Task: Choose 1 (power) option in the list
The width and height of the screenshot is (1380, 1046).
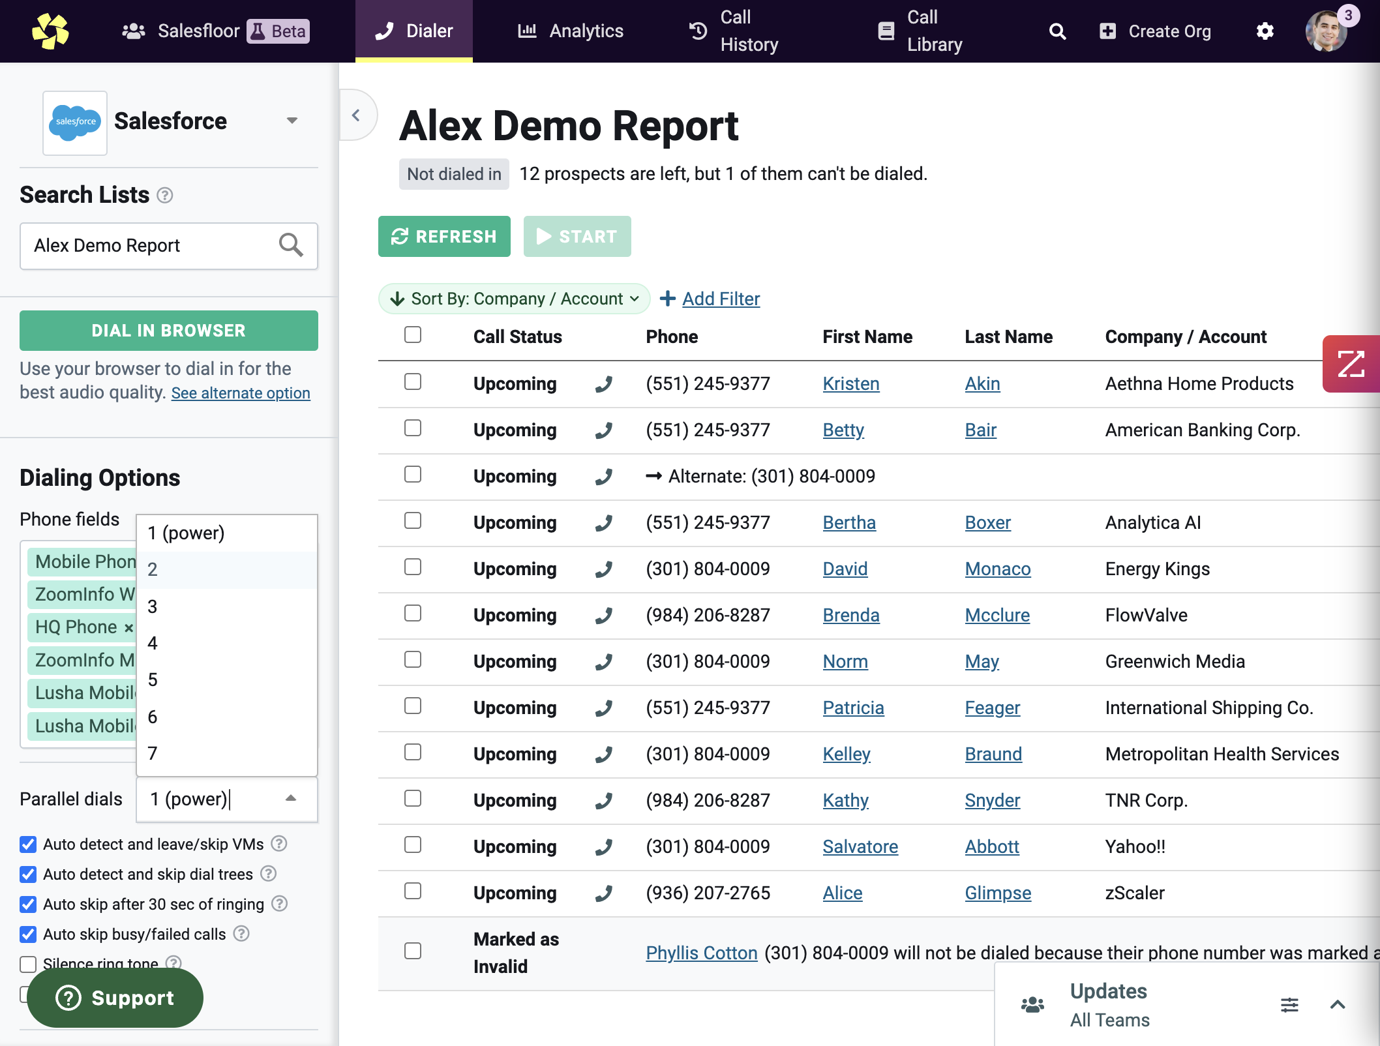Action: (226, 533)
